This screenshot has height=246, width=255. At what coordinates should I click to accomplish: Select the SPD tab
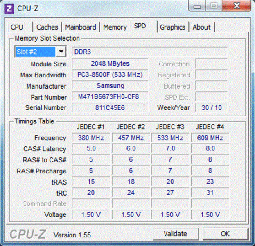(x=140, y=26)
